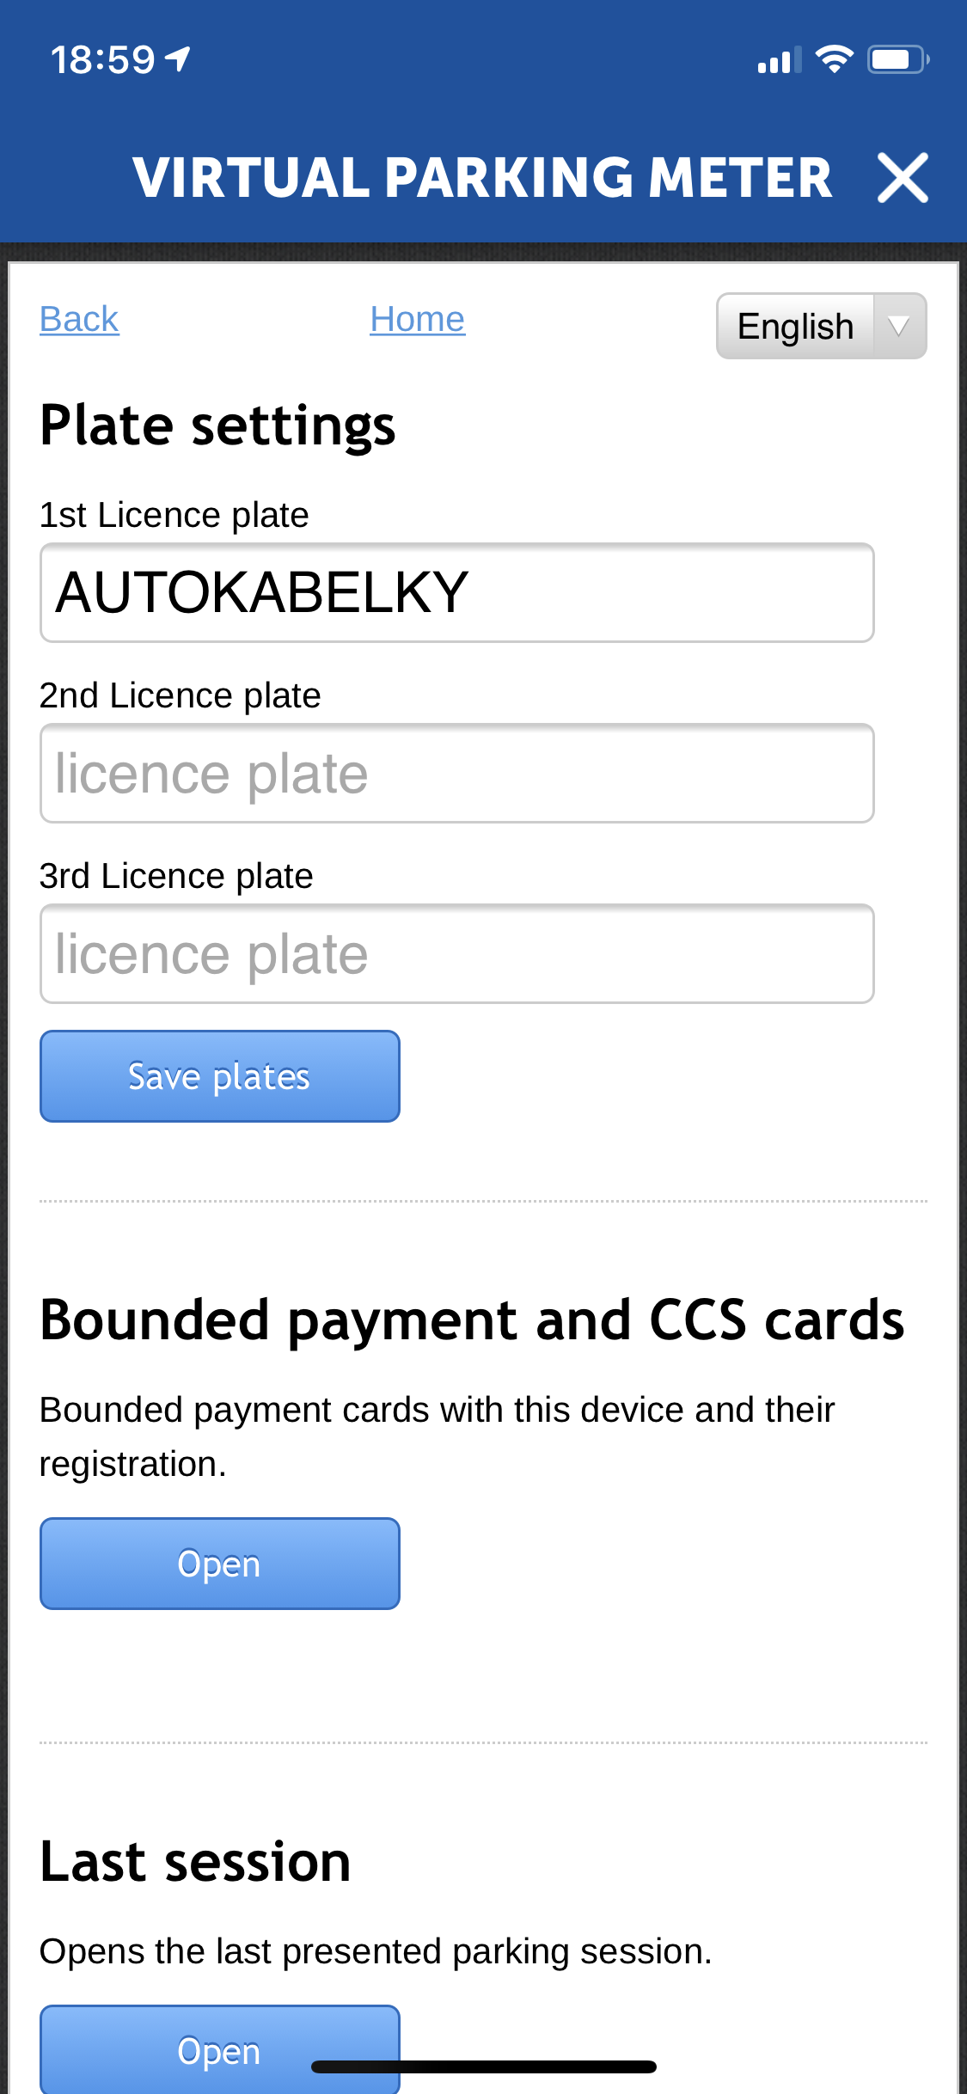The height and width of the screenshot is (2094, 967).
Task: Edit the 1st Licence plate field AUTOKABELKY
Action: (x=457, y=592)
